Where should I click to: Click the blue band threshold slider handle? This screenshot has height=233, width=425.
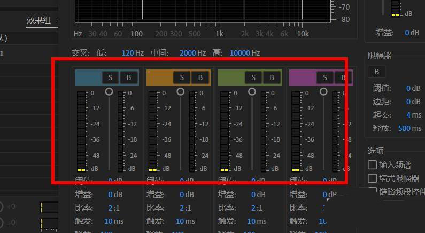109,91
